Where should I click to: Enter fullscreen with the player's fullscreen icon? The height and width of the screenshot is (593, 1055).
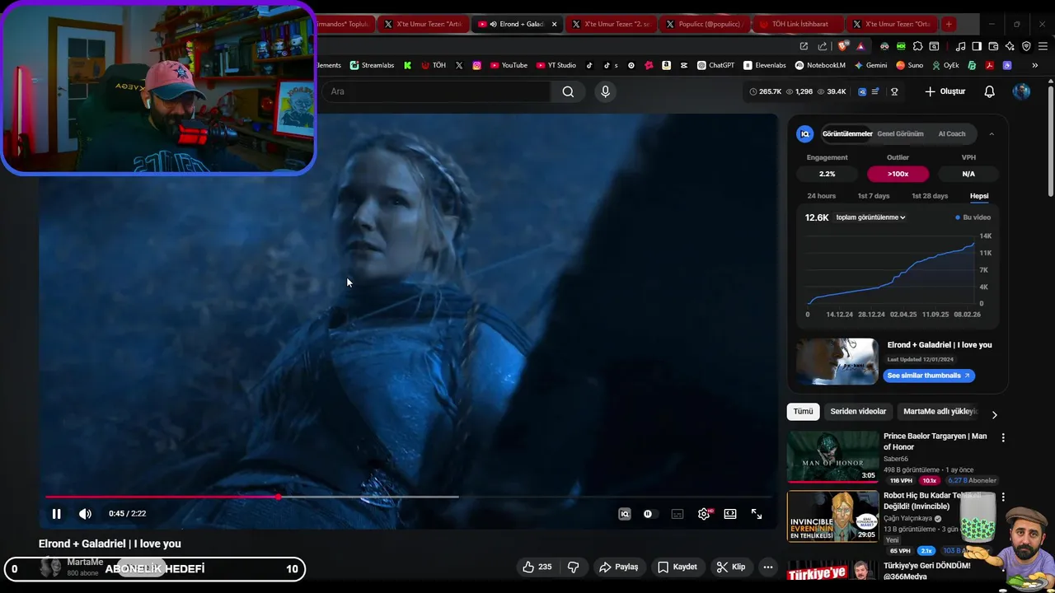(x=757, y=514)
